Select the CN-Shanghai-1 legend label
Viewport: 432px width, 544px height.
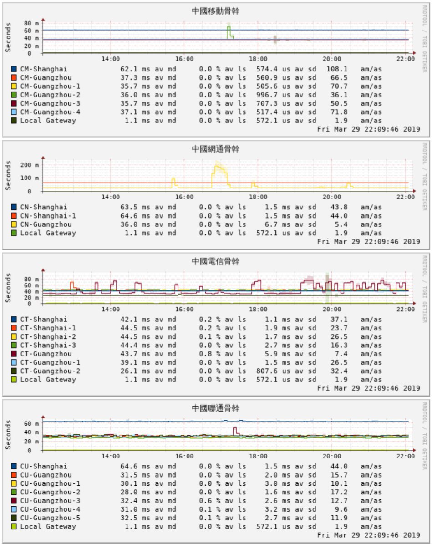48,216
